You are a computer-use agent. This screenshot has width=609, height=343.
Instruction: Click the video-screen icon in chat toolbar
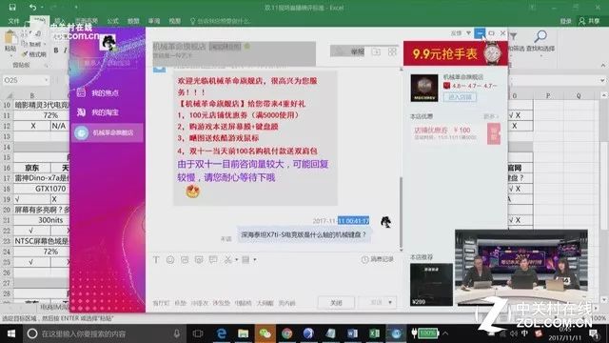tap(199, 260)
